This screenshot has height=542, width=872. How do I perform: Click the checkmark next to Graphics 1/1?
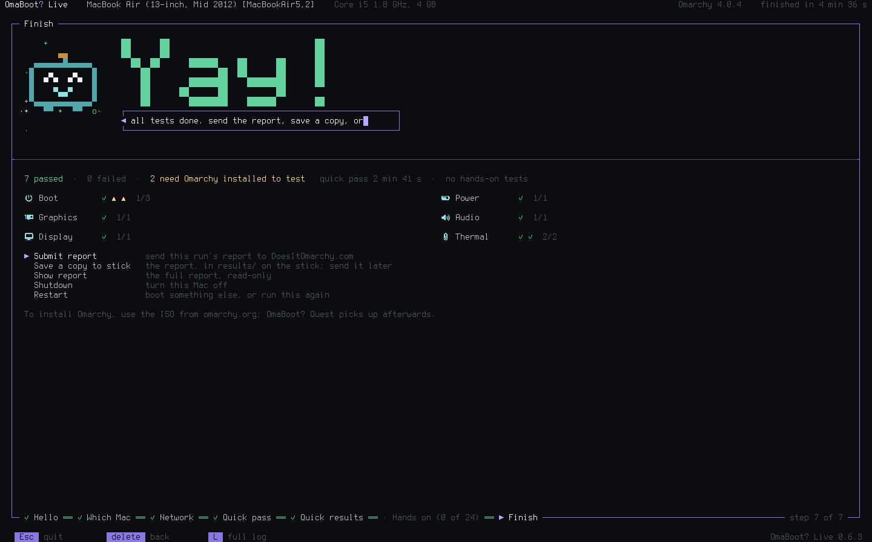tap(104, 217)
